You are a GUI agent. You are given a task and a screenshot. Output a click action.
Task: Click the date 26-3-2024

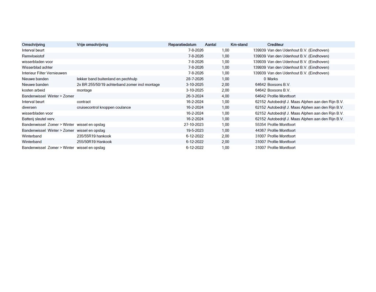[x=195, y=96]
